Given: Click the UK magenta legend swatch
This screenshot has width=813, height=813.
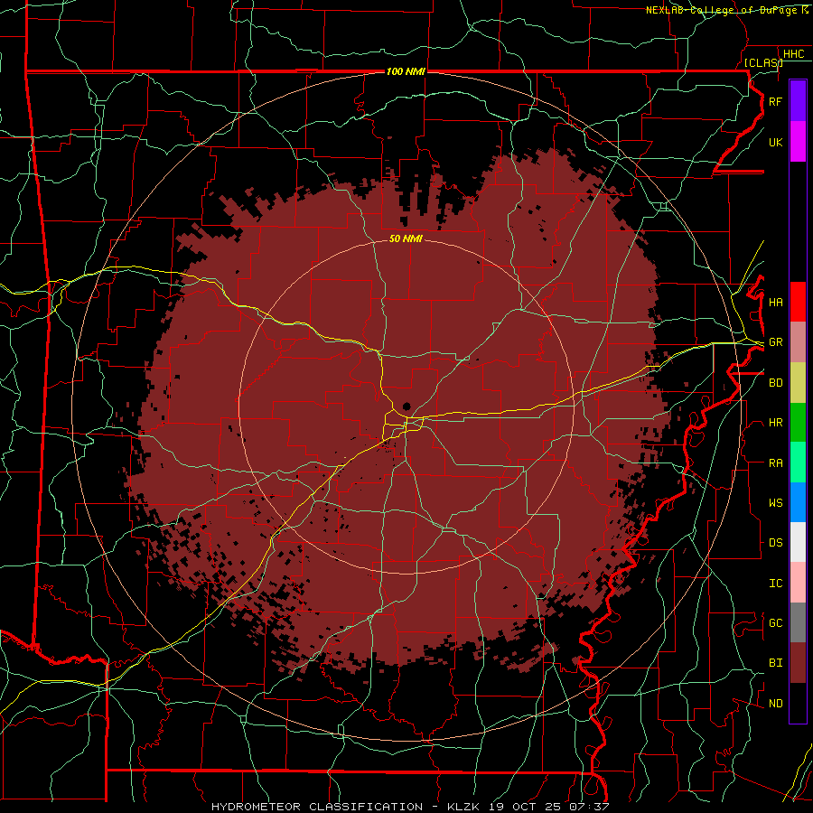Looking at the screenshot, I should pyautogui.click(x=798, y=142).
